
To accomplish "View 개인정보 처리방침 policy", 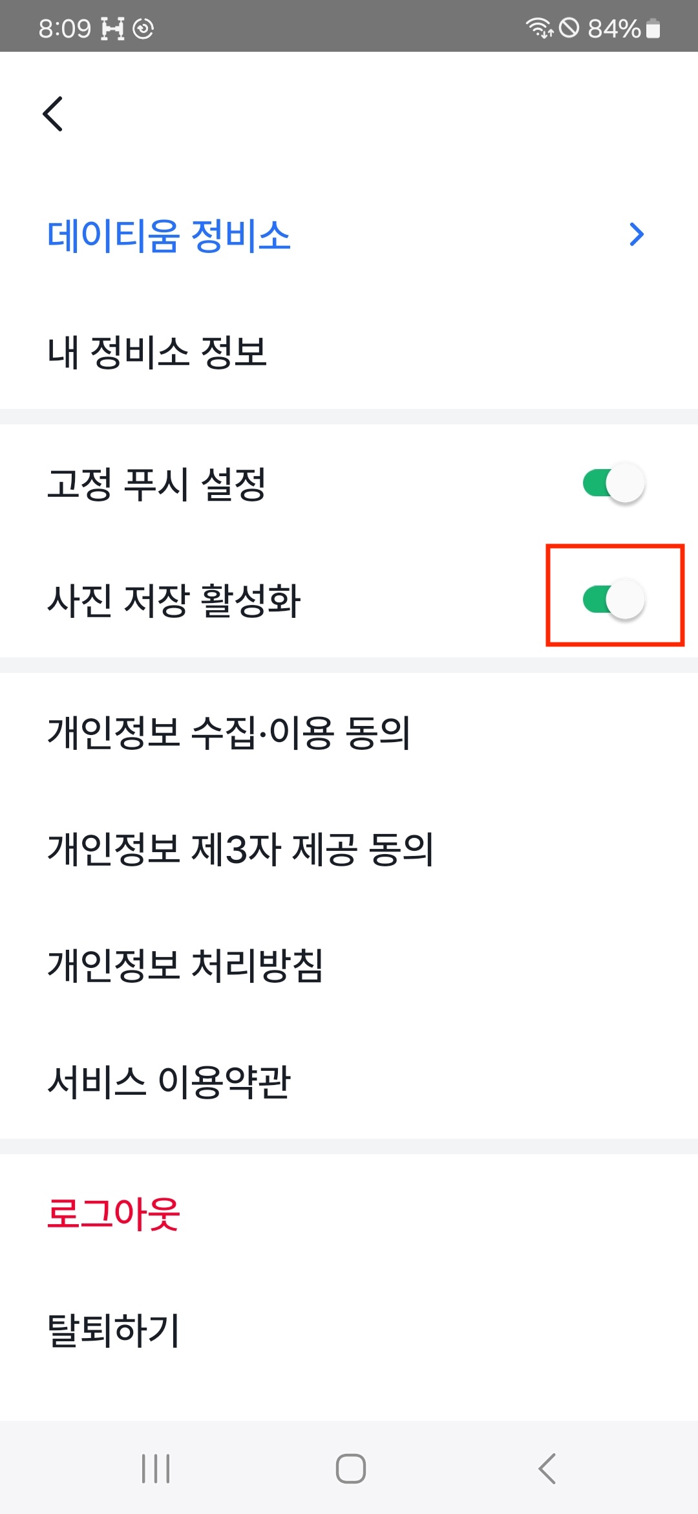I will coord(185,965).
